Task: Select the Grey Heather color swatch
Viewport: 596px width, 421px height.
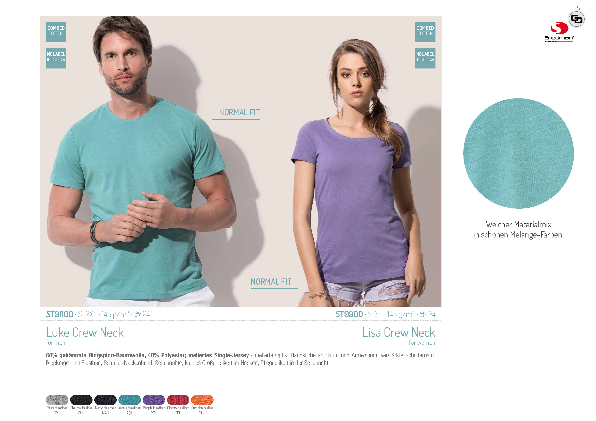Action: pos(57,400)
